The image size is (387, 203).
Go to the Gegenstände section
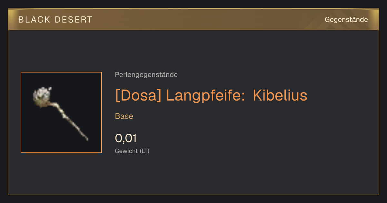point(346,20)
